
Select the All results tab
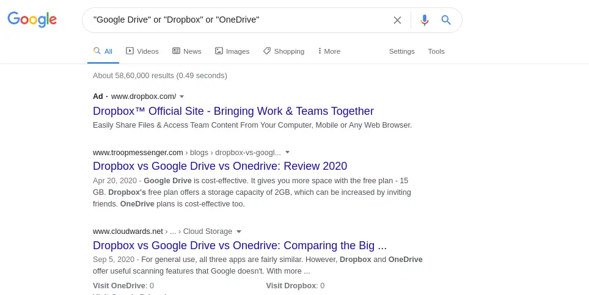(103, 51)
